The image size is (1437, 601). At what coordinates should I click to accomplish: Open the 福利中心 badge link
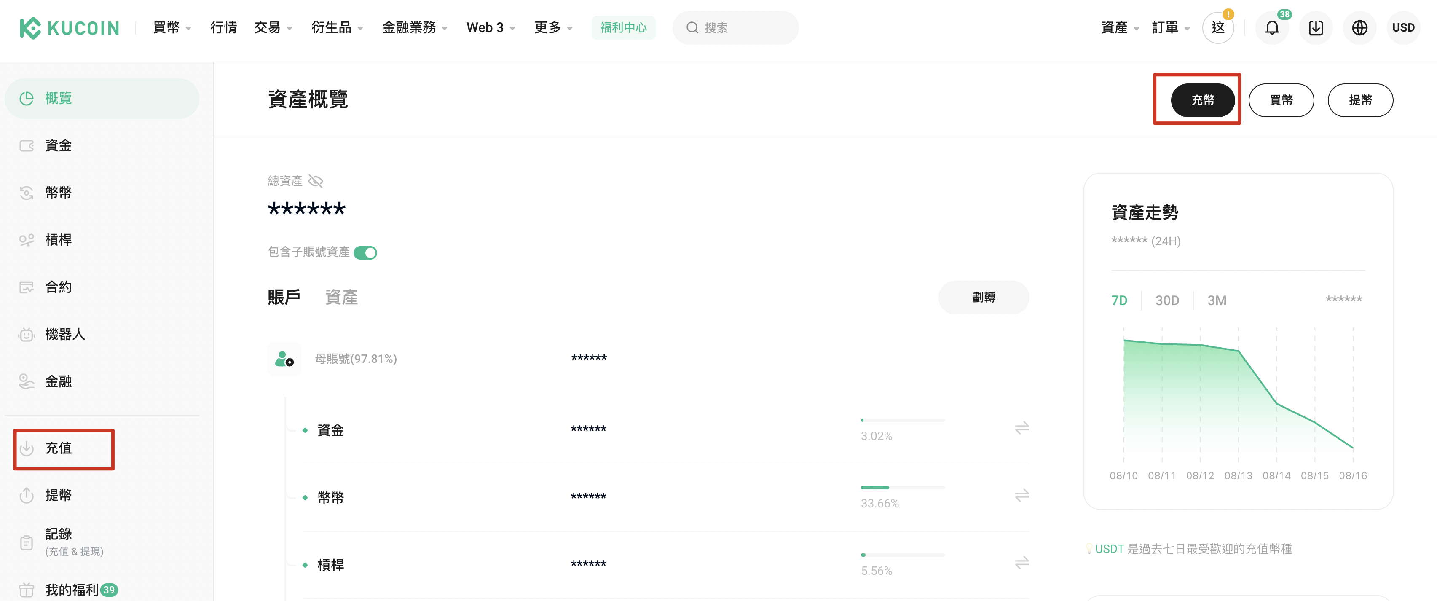click(623, 27)
